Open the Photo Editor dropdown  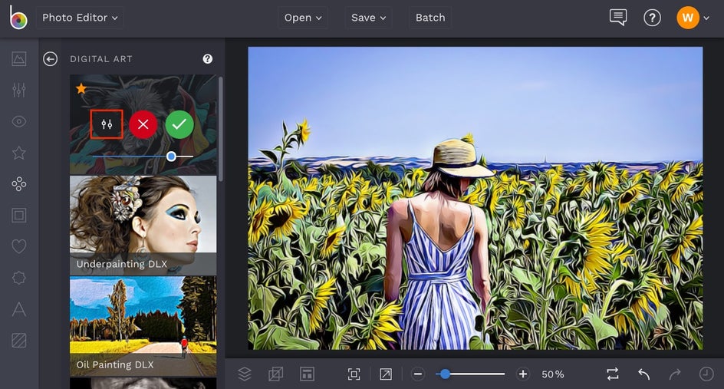[x=80, y=18]
